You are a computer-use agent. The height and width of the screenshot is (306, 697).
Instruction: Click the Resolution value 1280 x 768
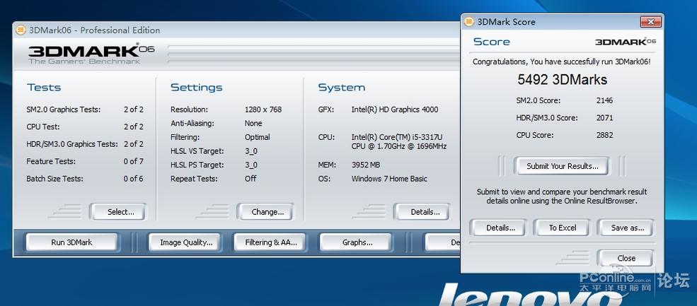coord(263,110)
